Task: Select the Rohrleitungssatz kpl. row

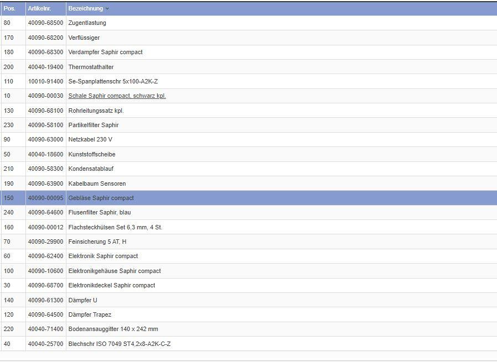Action: (96, 111)
